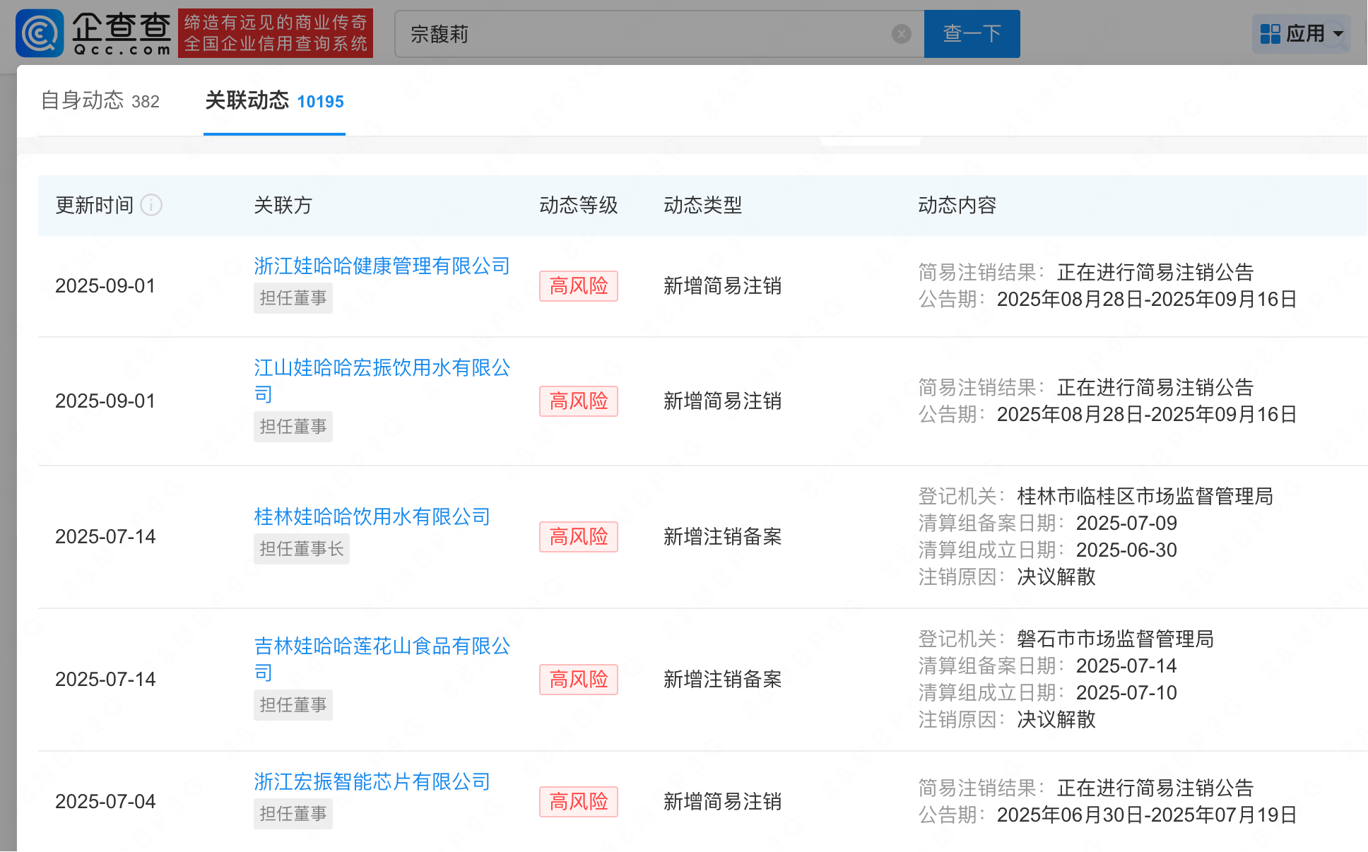The width and height of the screenshot is (1368, 852).
Task: Click 磐石市市场监督管理局 text
Action: tap(1115, 639)
